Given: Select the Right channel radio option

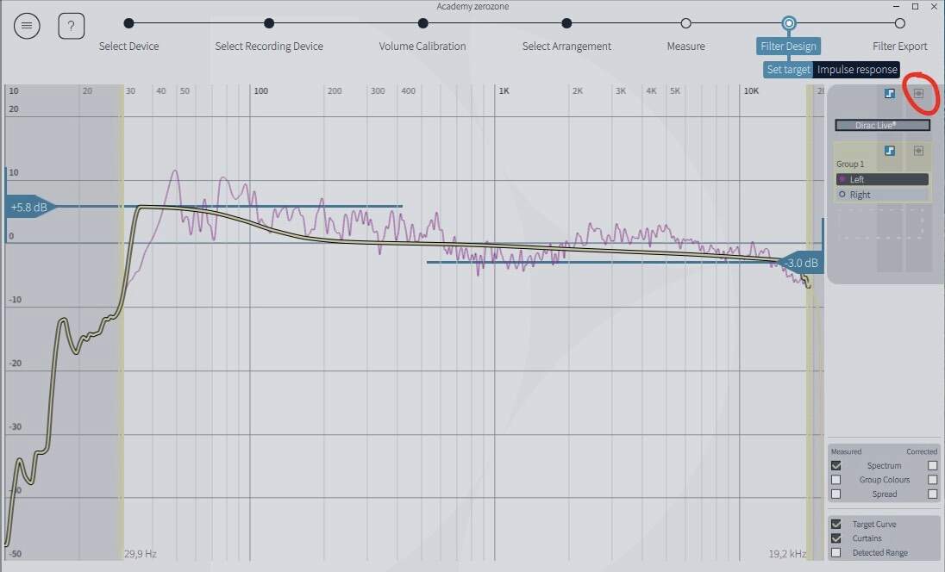Looking at the screenshot, I should 842,195.
